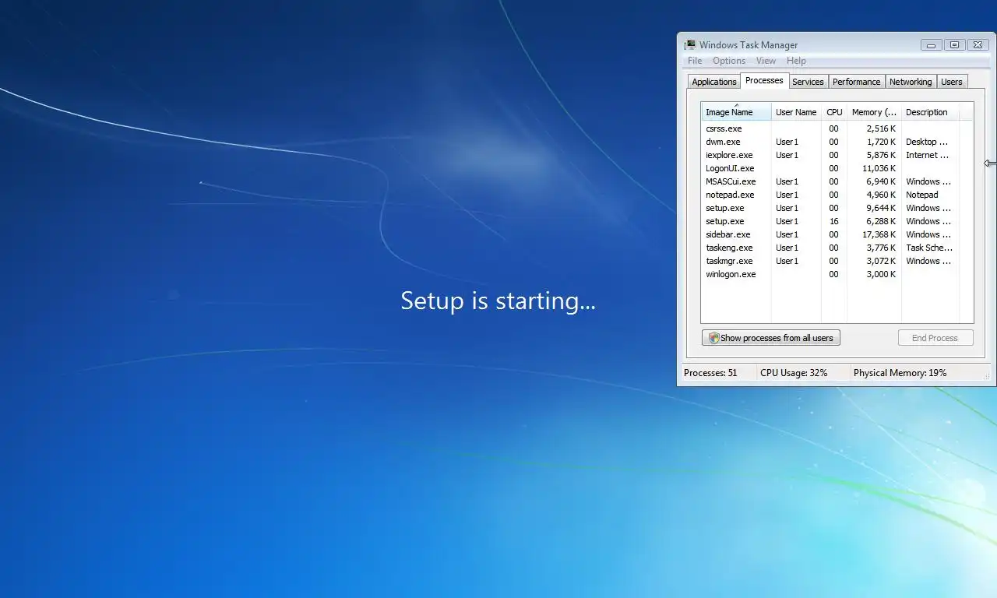This screenshot has width=997, height=598.
Task: Click the Task Manager title bar icon
Action: coord(690,45)
